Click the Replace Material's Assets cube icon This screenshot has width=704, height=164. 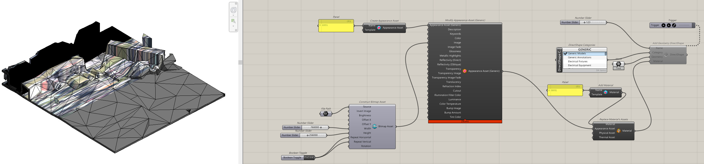pos(619,131)
